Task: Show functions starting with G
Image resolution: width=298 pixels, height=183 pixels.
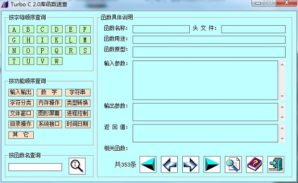Action: (x=14, y=40)
